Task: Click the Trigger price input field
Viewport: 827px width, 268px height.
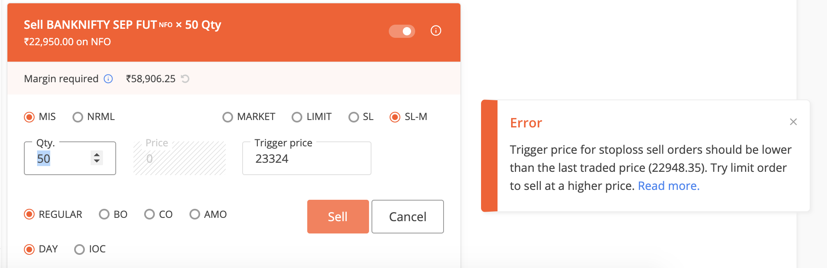Action: (x=307, y=159)
